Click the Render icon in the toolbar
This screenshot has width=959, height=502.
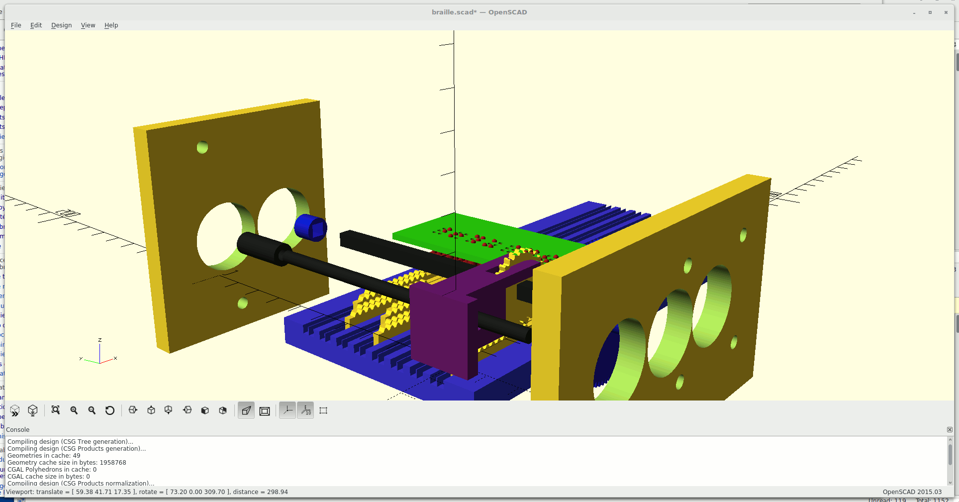(33, 410)
